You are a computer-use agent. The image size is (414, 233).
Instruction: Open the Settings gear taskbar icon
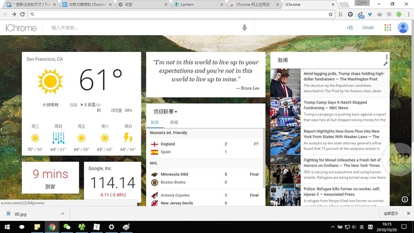pos(112,227)
